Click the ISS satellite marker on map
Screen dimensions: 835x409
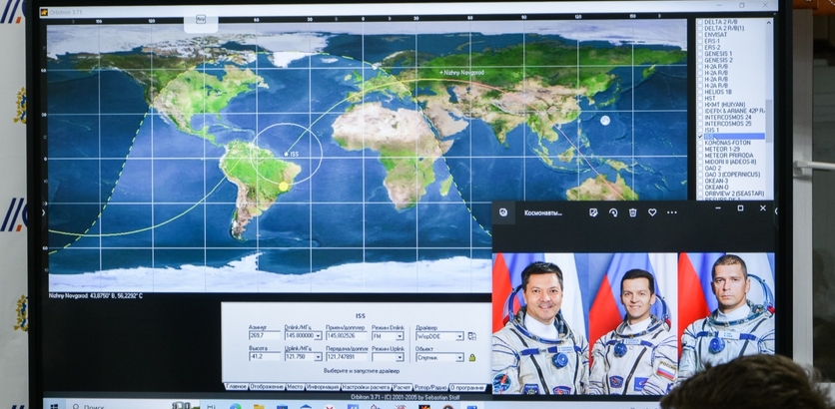[x=283, y=154]
